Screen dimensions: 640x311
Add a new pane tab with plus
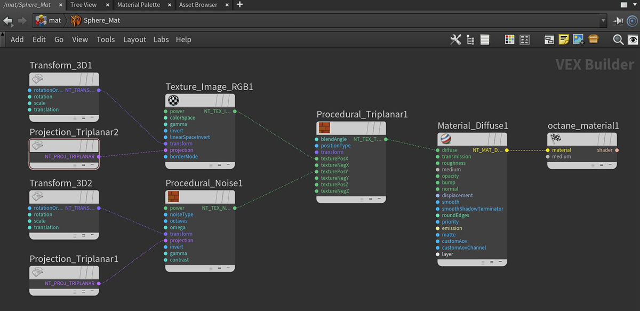click(x=239, y=5)
